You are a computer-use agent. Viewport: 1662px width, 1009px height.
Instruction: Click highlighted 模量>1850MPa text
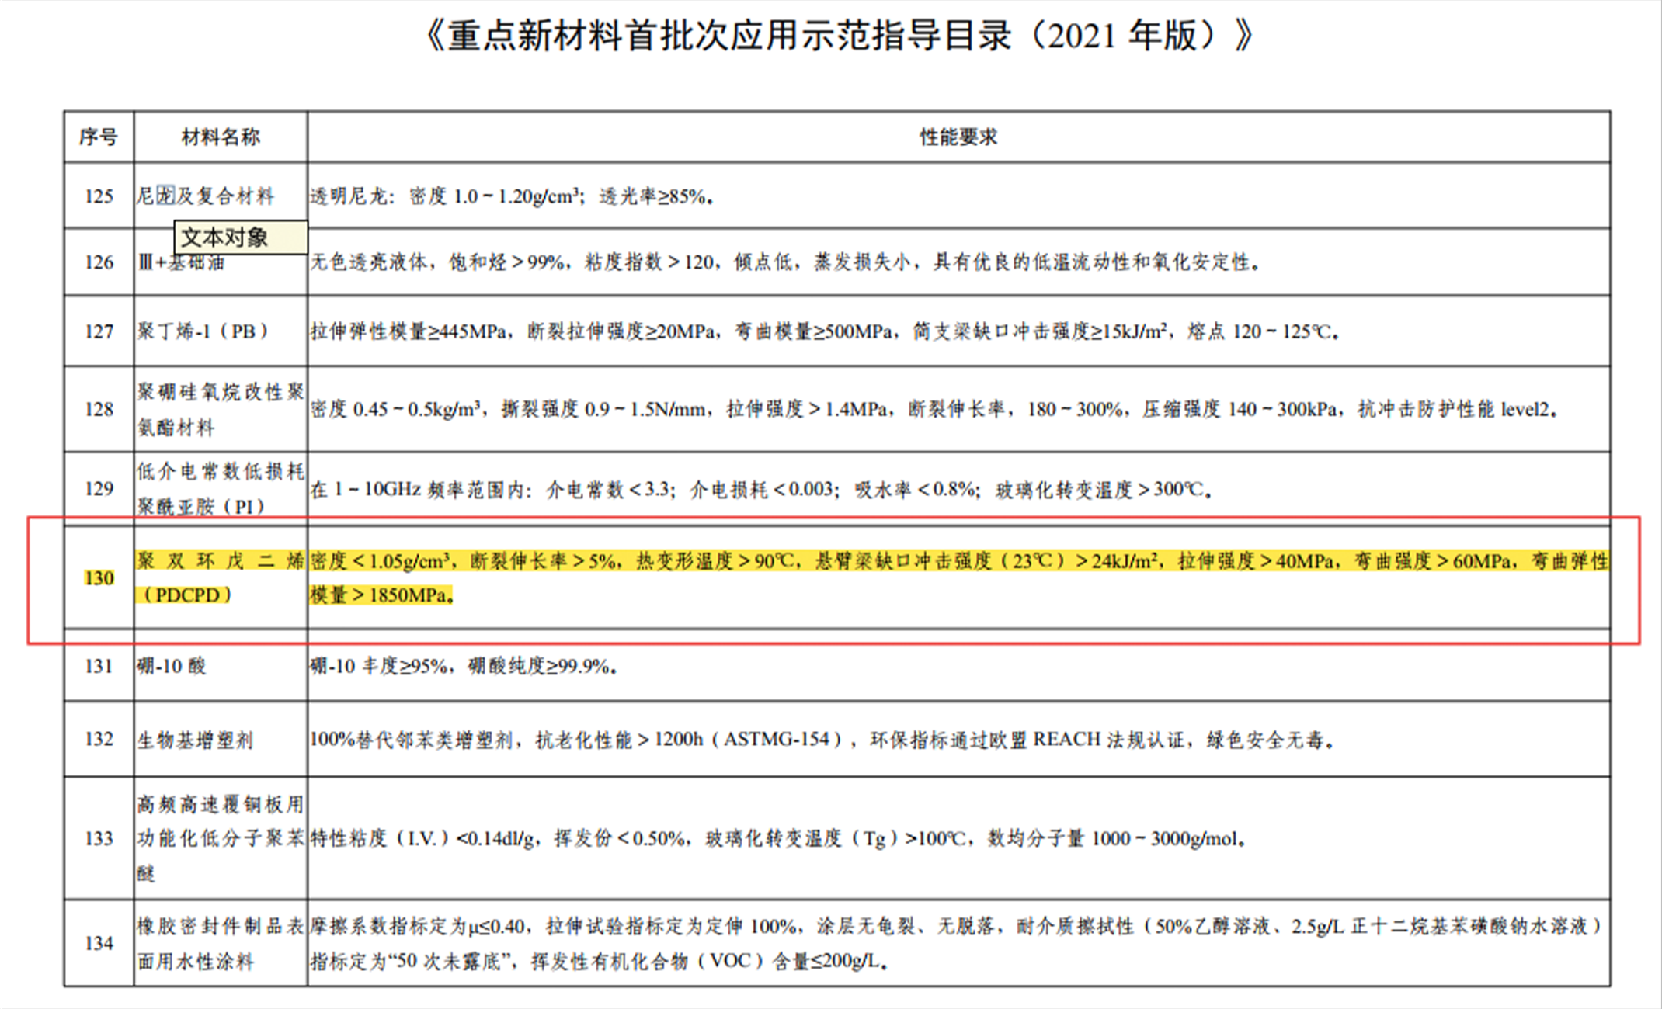point(382,595)
